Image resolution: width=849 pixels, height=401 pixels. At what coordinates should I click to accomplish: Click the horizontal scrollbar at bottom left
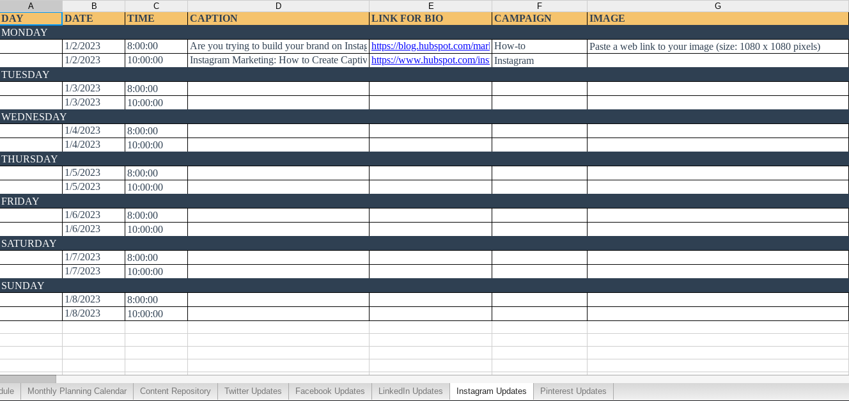tap(28, 379)
